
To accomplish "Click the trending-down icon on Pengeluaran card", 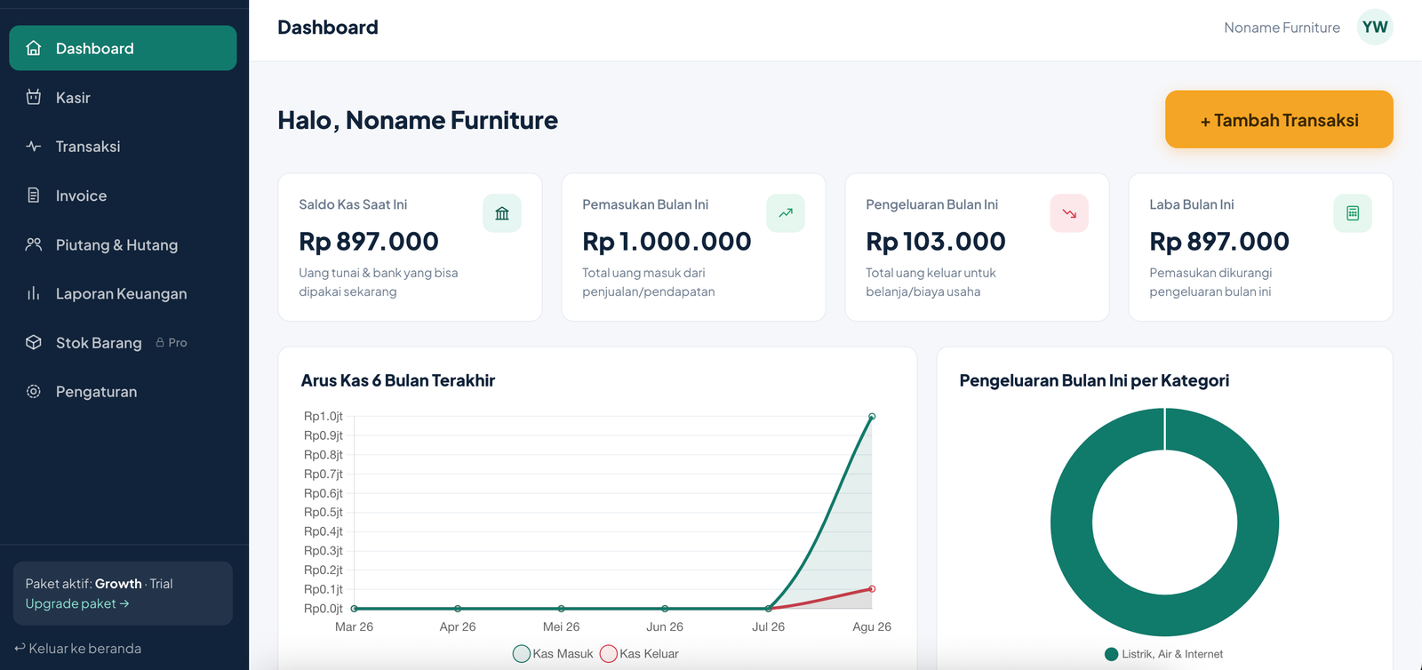I will (x=1069, y=213).
